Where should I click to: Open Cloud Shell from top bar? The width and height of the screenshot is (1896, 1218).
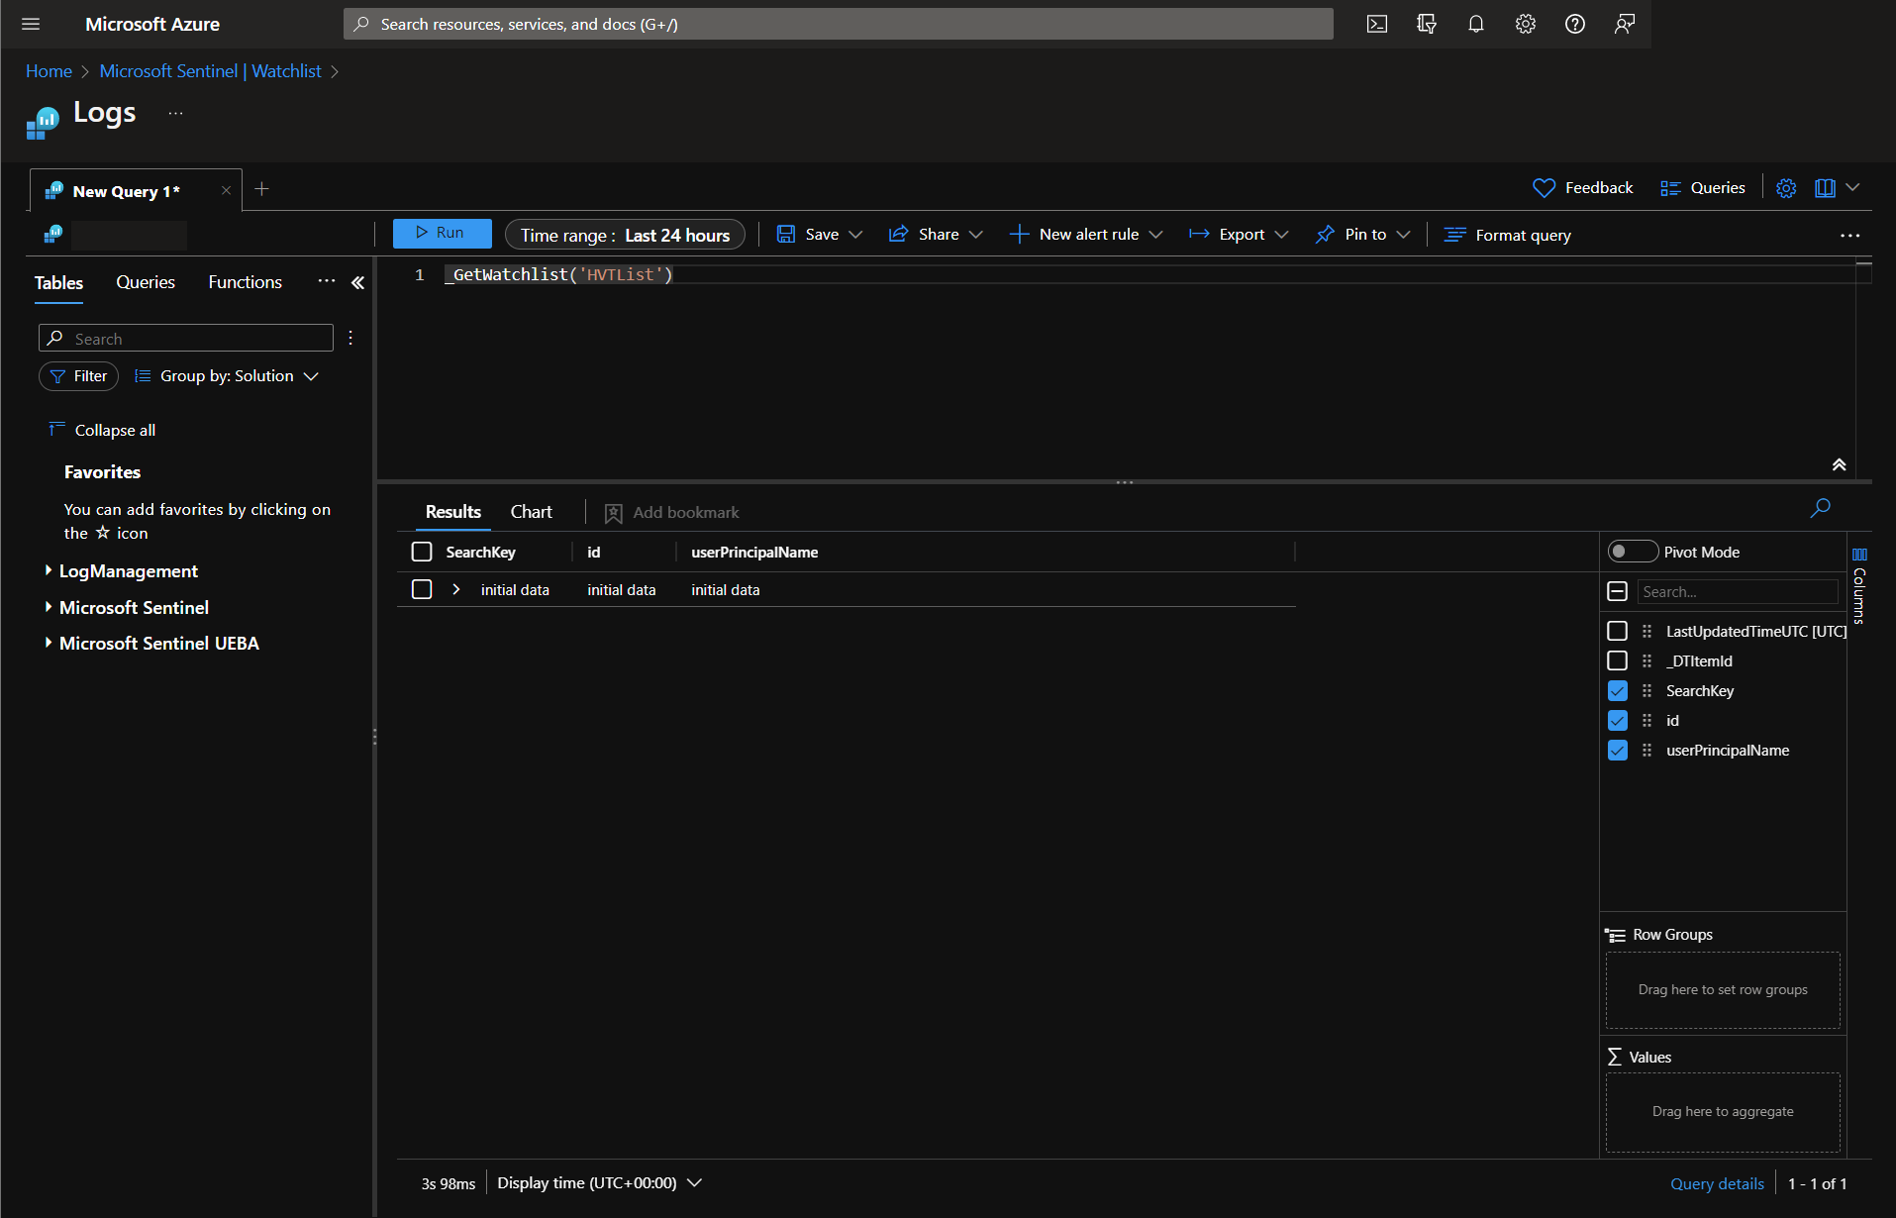click(1377, 24)
